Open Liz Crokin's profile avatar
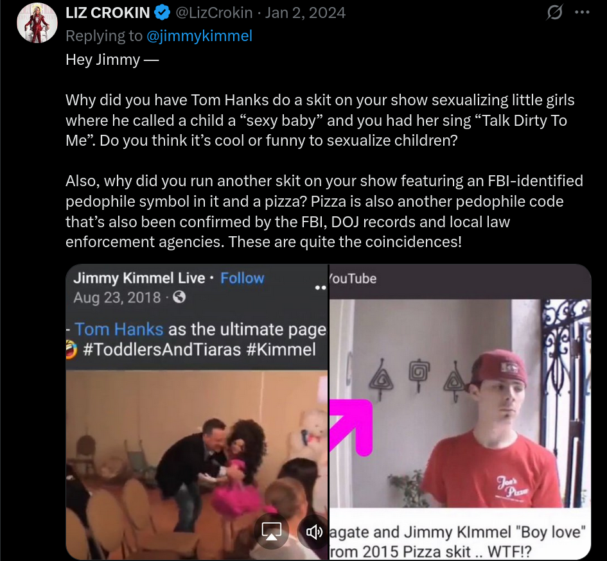This screenshot has height=561, width=607. [37, 22]
